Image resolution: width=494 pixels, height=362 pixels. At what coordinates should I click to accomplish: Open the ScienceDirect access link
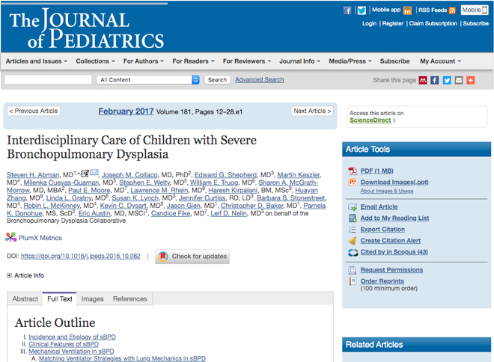pos(370,120)
